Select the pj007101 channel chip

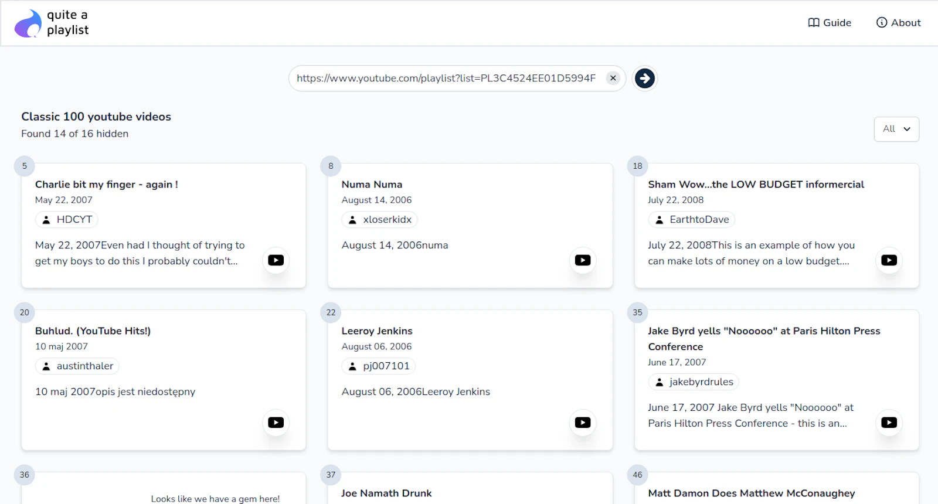378,366
